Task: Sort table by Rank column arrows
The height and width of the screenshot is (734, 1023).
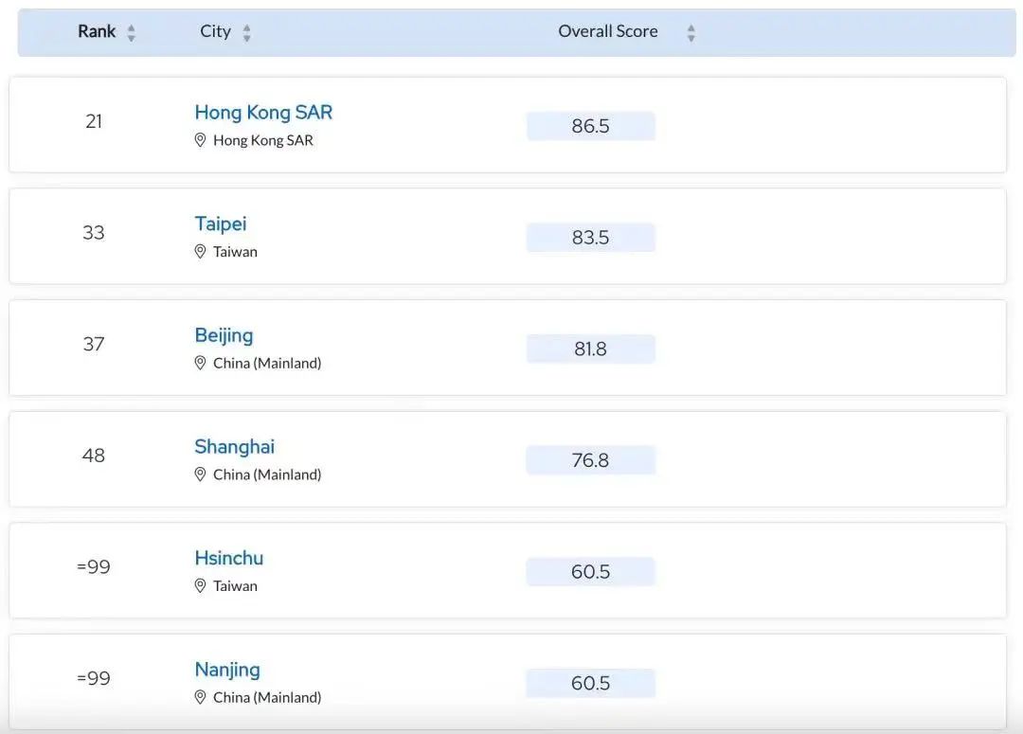Action: click(131, 33)
